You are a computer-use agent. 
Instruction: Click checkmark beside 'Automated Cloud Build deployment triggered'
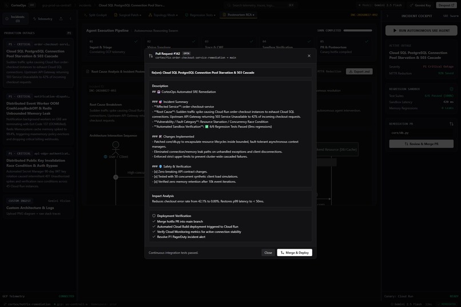pos(154,226)
